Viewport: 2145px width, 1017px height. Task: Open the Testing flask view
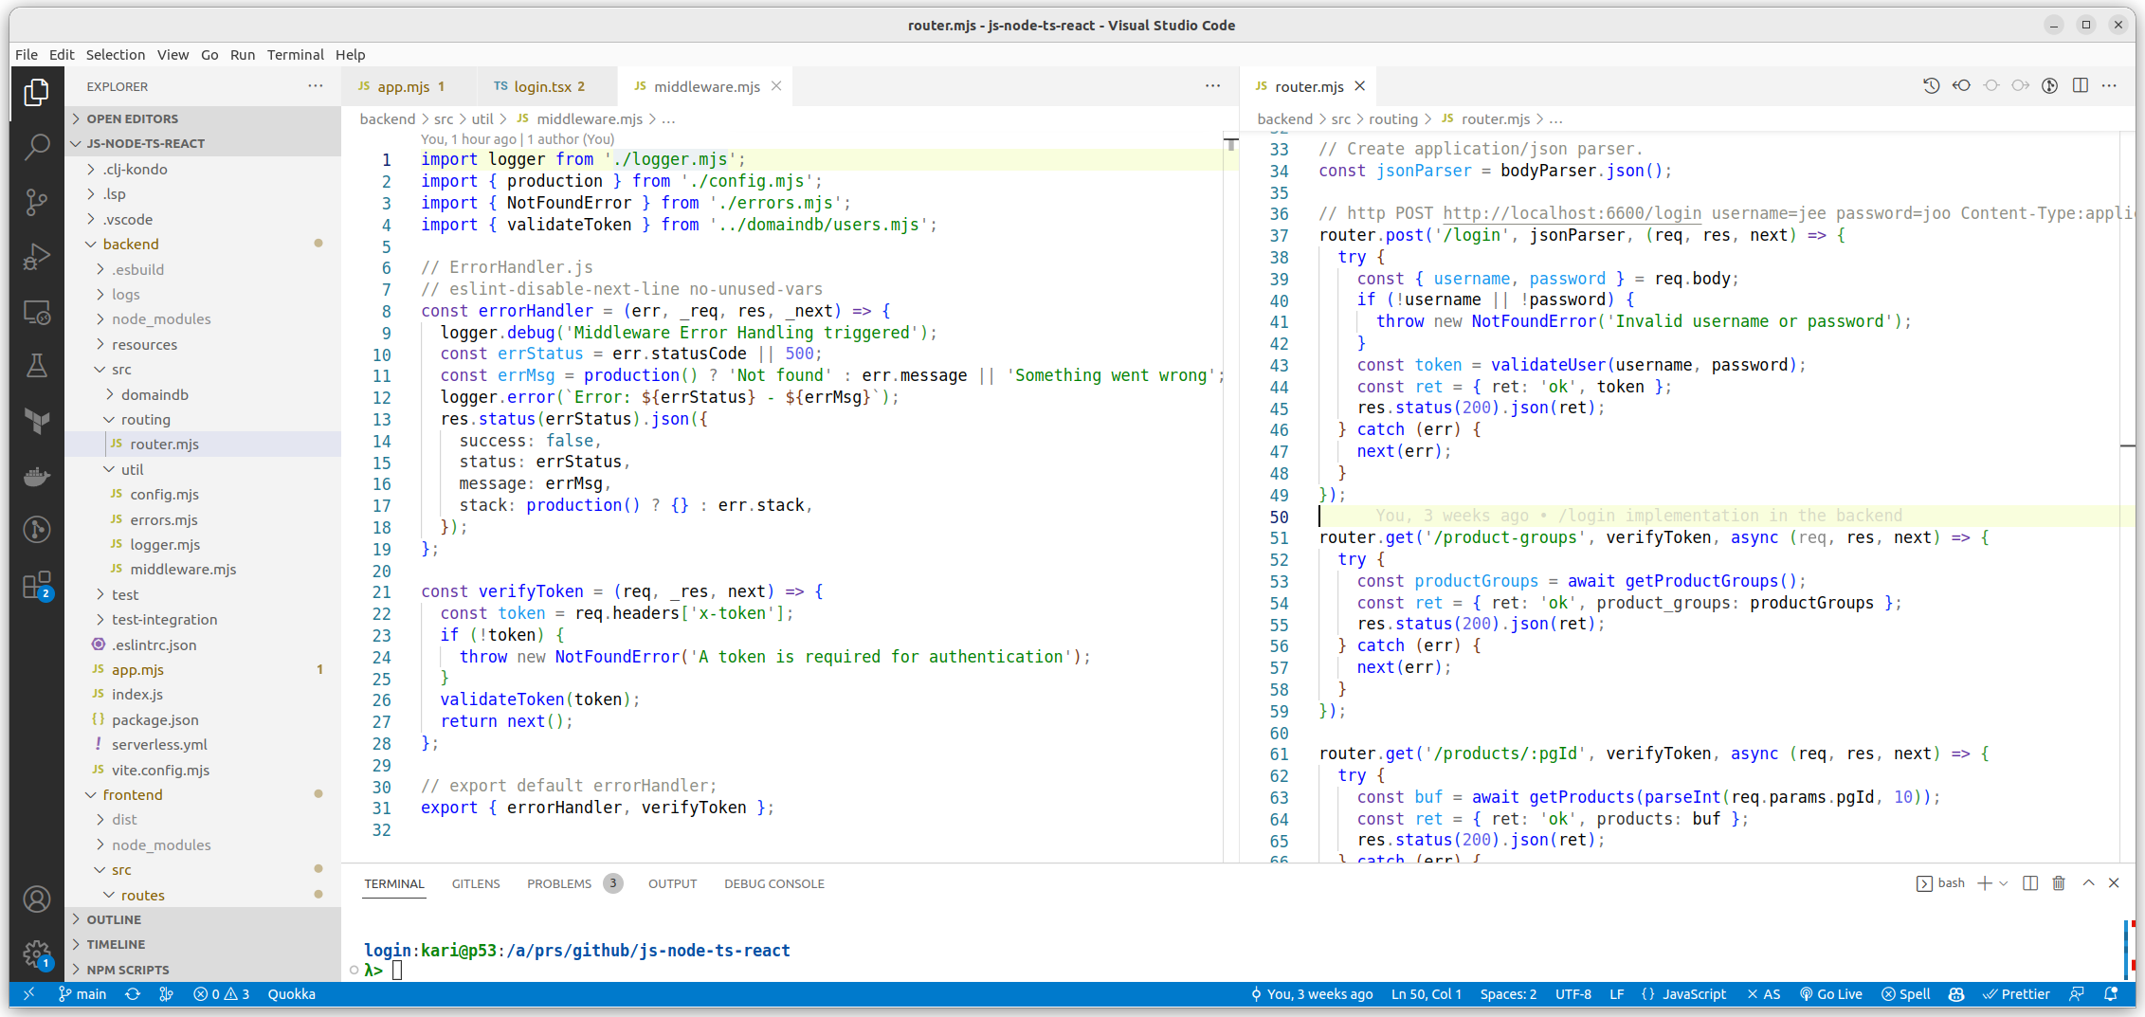[x=36, y=366]
